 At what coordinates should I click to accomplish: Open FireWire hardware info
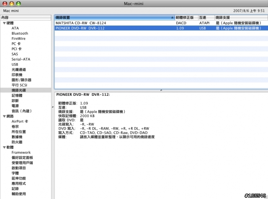pyautogui.click(x=18, y=38)
